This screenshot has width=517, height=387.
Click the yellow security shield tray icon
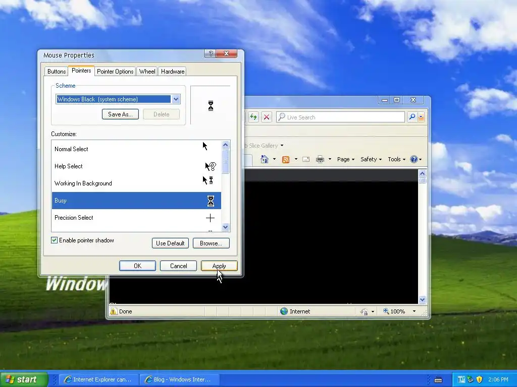480,379
